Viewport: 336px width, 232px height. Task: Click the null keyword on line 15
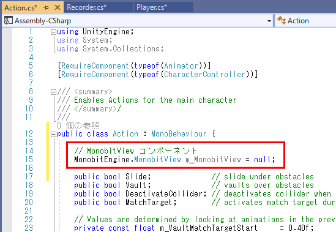[x=263, y=160]
